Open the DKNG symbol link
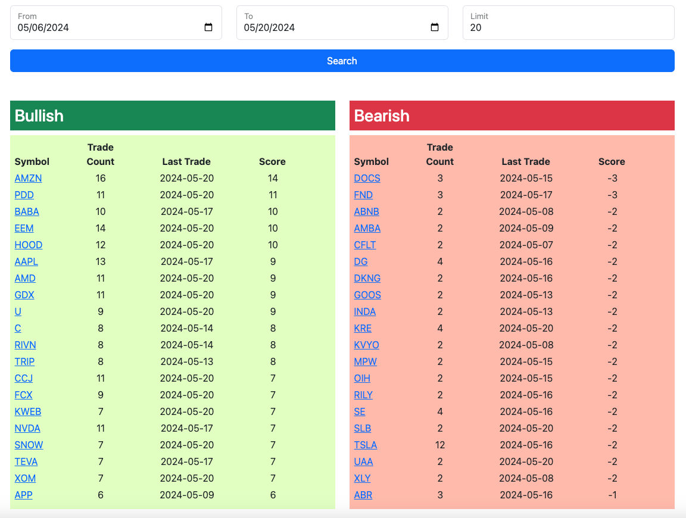 [367, 278]
